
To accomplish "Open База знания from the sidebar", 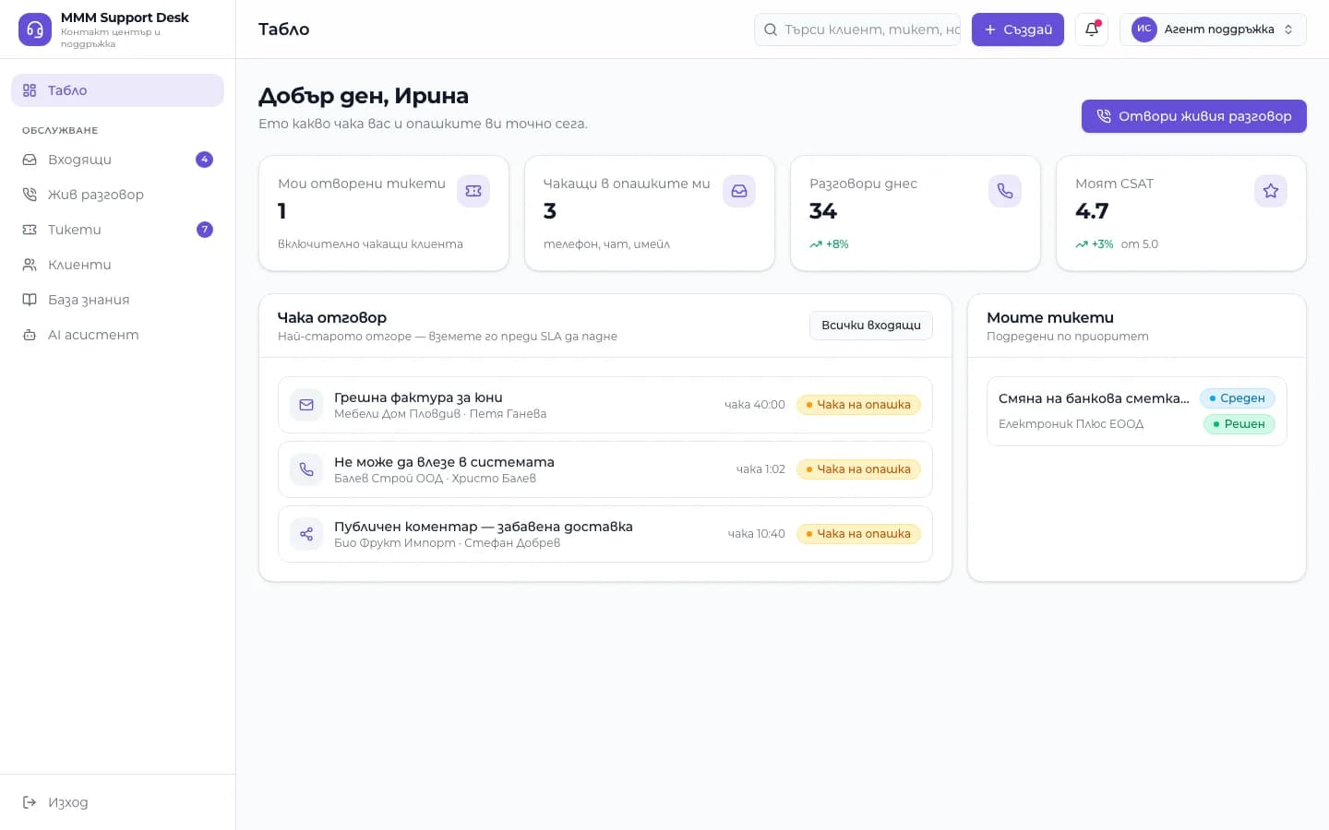I will pyautogui.click(x=117, y=300).
